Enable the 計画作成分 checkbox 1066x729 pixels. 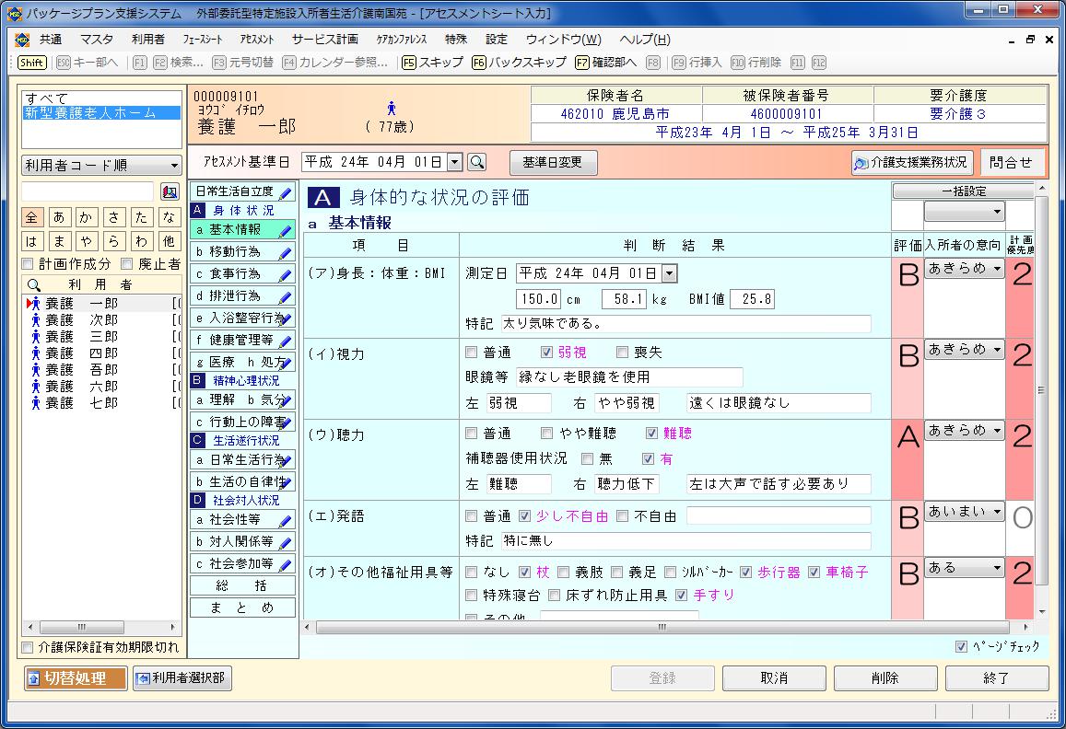(x=28, y=264)
